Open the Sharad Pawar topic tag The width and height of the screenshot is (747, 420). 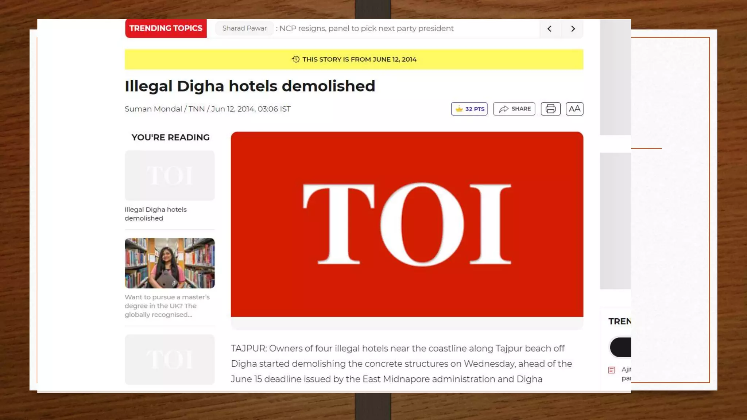[x=244, y=28]
